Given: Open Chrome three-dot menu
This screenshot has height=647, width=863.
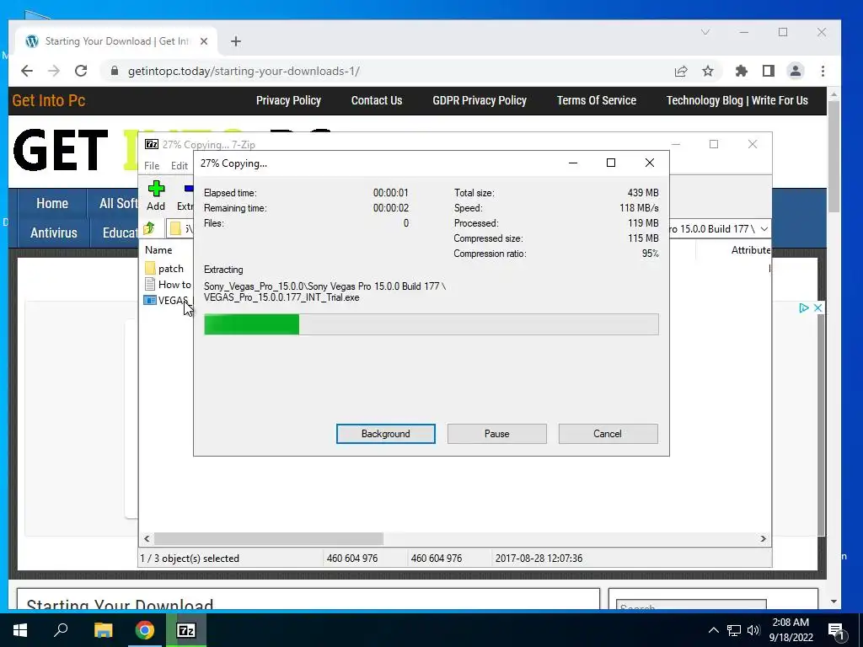Looking at the screenshot, I should coord(823,71).
